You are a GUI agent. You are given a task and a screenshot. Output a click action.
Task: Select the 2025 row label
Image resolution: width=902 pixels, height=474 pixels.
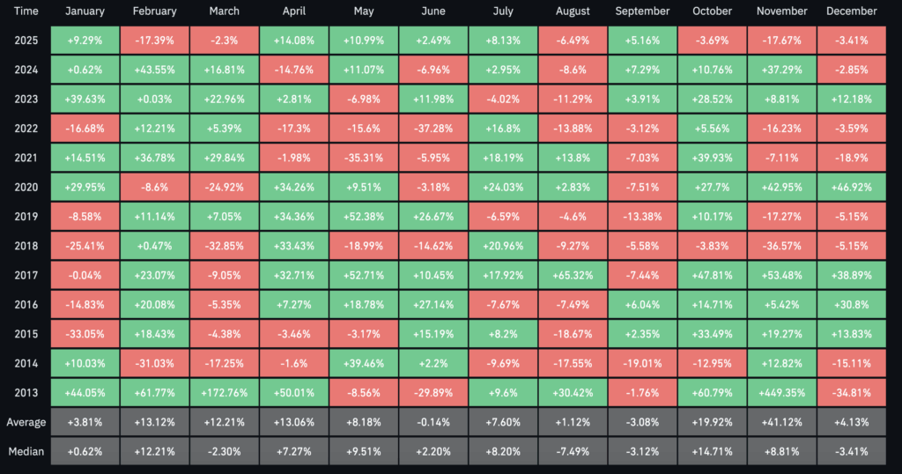tap(26, 41)
